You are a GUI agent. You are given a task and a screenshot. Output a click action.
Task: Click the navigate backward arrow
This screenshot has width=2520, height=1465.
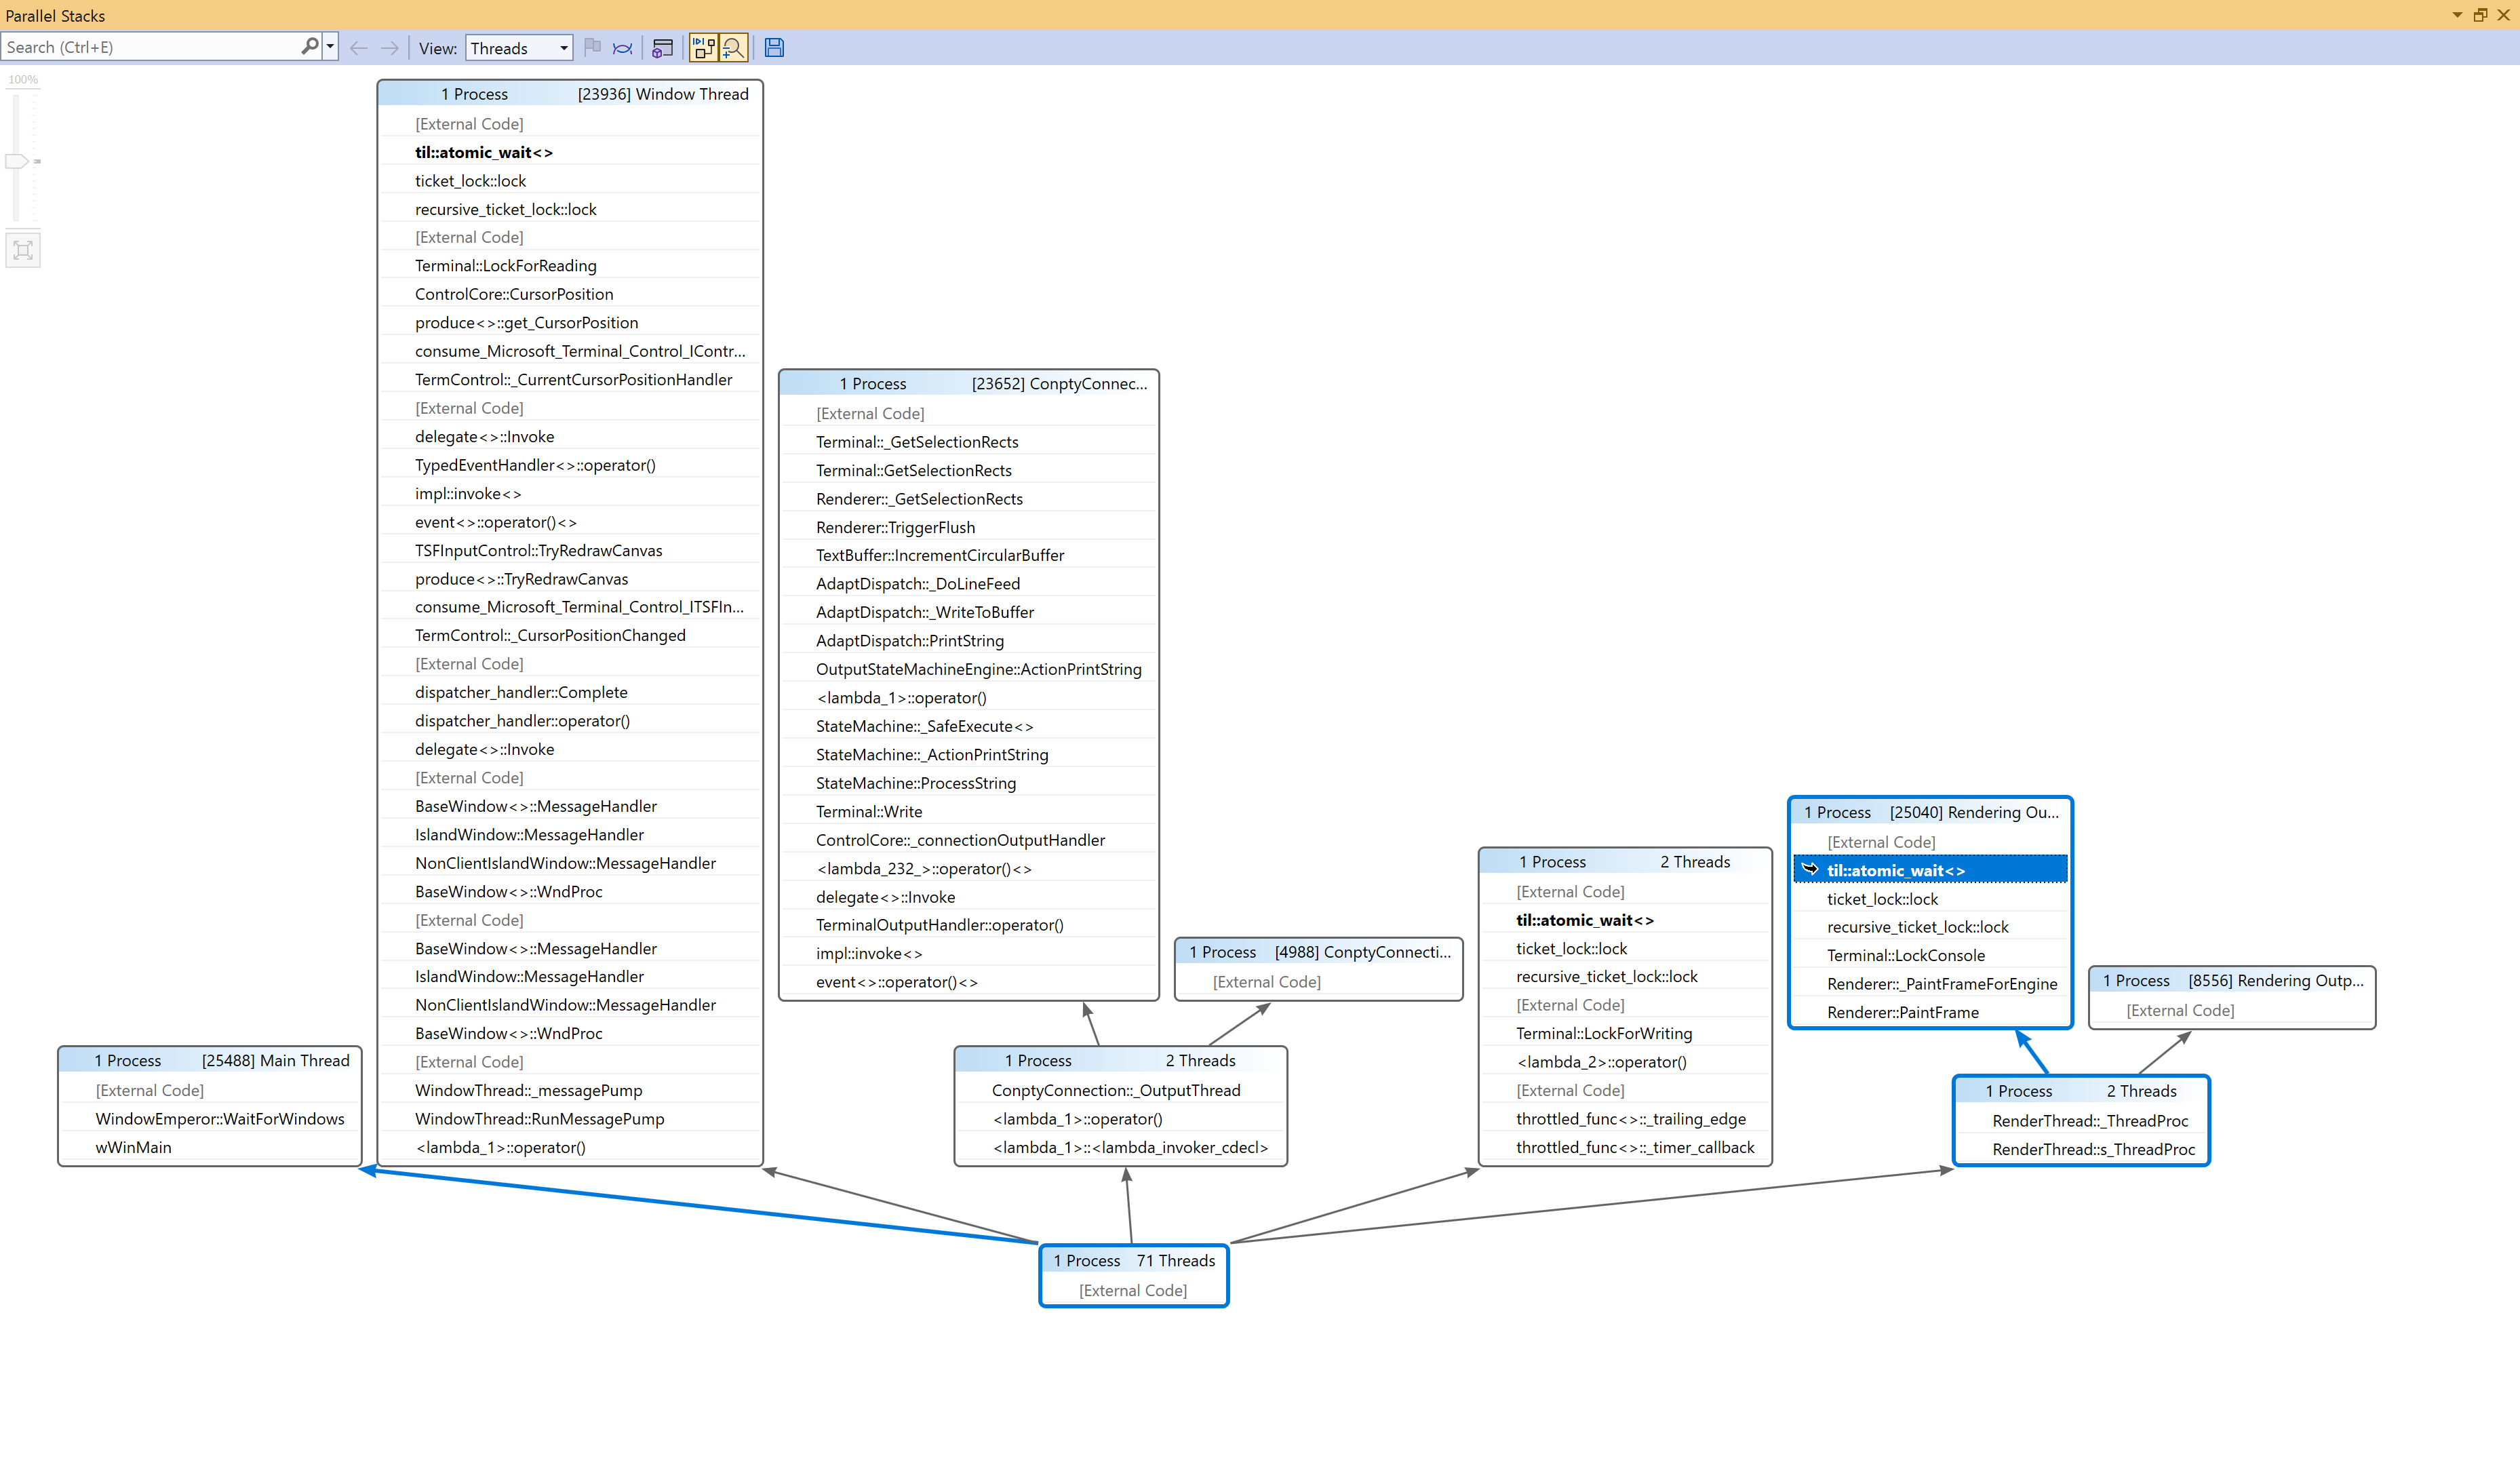358,47
